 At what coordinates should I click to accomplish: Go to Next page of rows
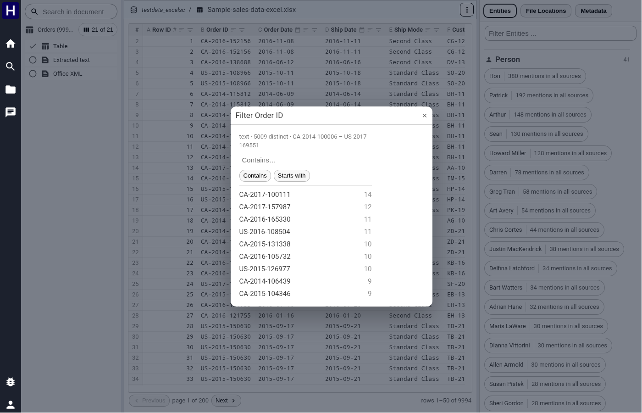point(226,401)
